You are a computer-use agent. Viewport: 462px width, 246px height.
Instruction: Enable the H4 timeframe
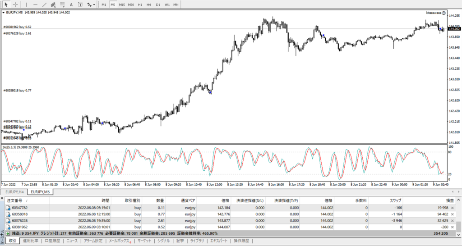149,5
